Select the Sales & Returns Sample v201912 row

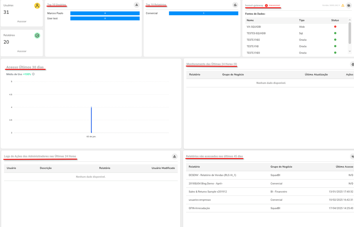pyautogui.click(x=208, y=192)
